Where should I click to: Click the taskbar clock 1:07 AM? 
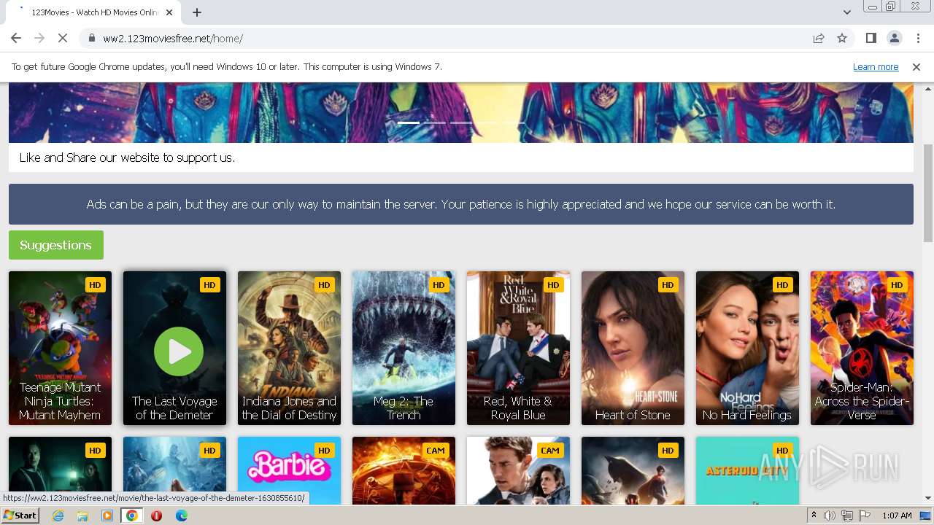coord(897,516)
